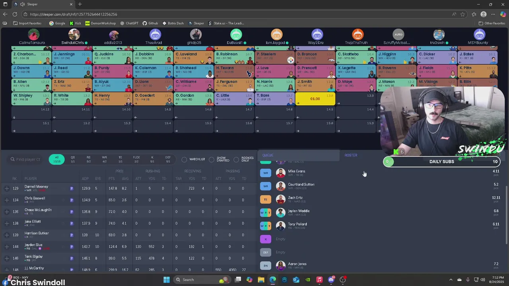The width and height of the screenshot is (509, 286).
Task: Sort the player list by ADP column
Action: tap(85, 178)
